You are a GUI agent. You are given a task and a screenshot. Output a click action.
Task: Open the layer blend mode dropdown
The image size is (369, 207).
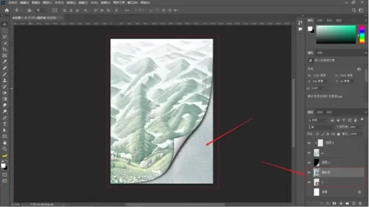coord(320,127)
